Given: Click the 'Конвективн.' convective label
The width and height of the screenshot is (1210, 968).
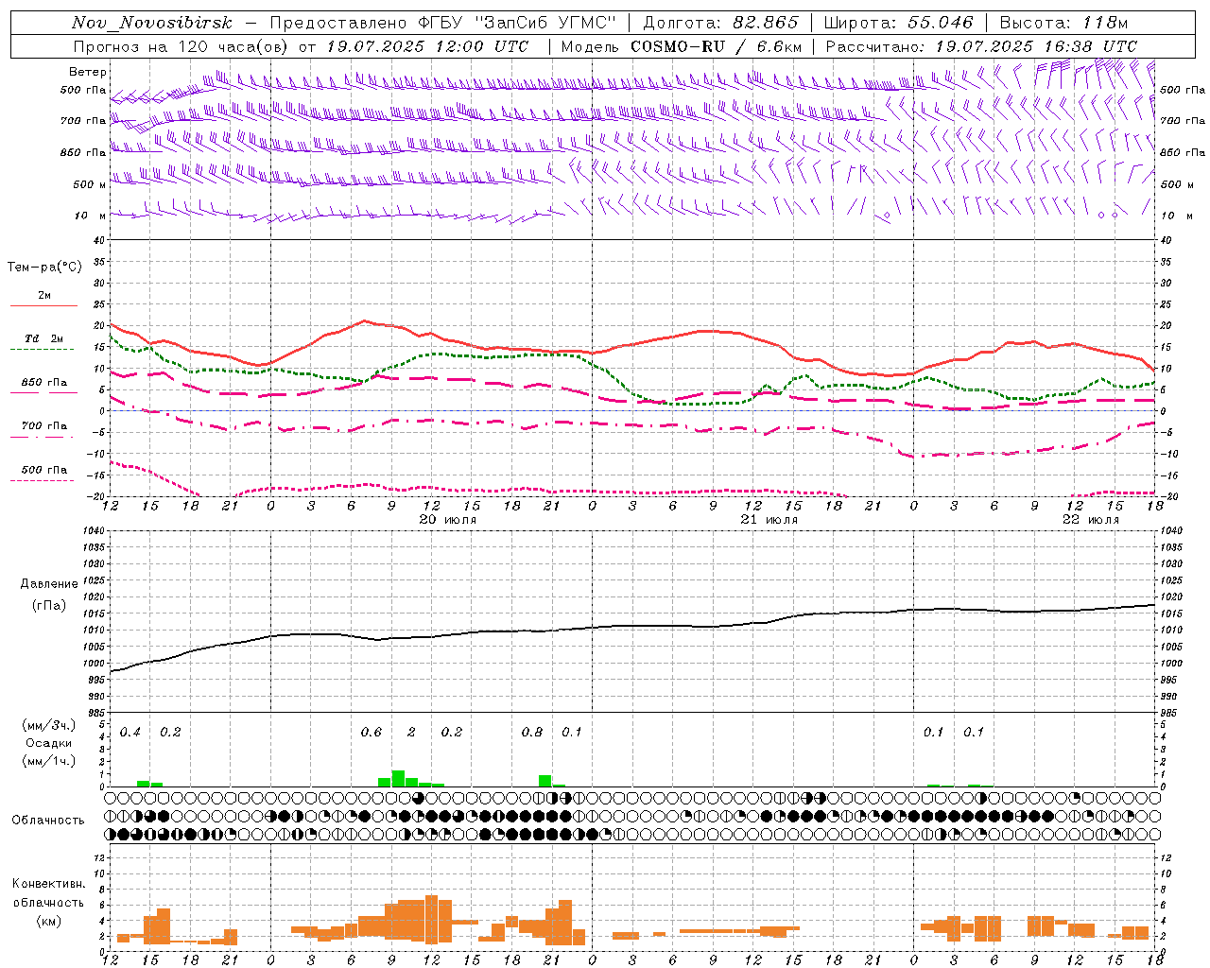Looking at the screenshot, I should pos(48,884).
